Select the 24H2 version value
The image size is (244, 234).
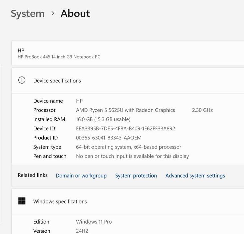click(82, 231)
